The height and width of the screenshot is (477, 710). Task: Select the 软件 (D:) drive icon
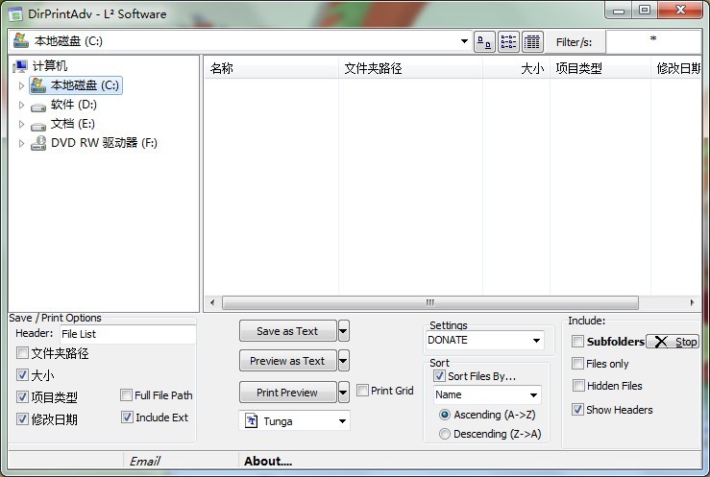38,105
